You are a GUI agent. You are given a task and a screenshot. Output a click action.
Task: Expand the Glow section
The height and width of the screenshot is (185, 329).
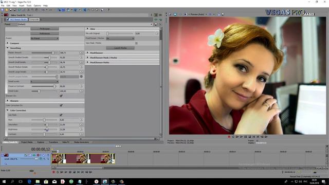click(x=87, y=29)
